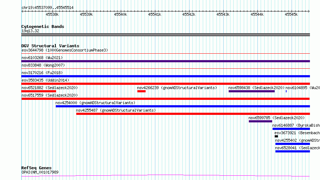Viewport: 320px width, 180px height.
Task: Select the blue nsv4255402 variant bar
Action: 293,144
